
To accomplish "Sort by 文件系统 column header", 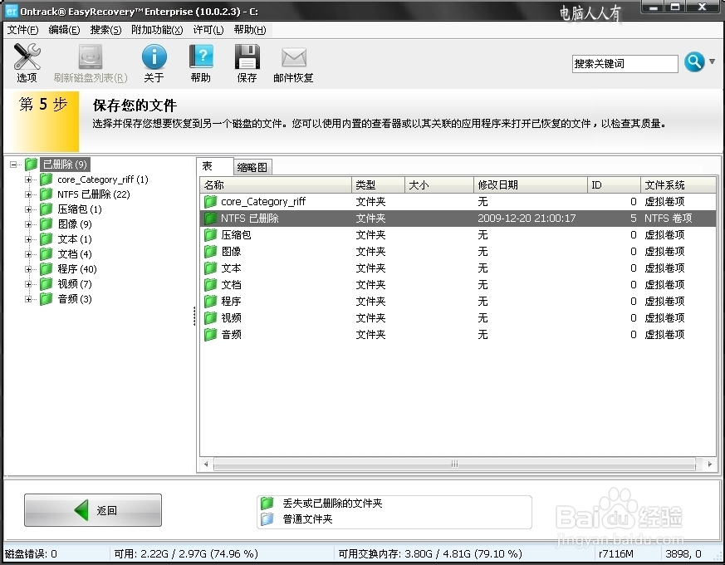I will [678, 185].
